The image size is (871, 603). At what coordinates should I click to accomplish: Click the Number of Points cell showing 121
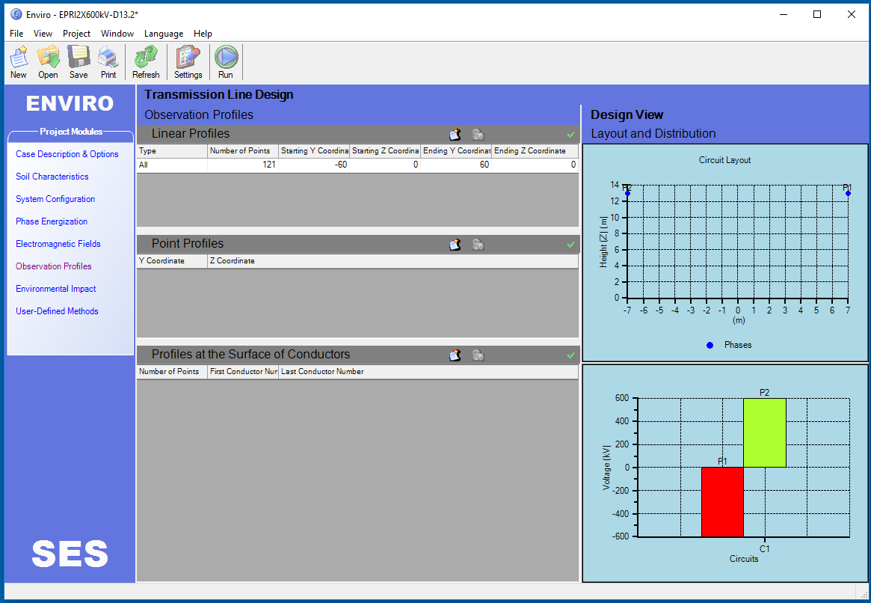(x=242, y=165)
